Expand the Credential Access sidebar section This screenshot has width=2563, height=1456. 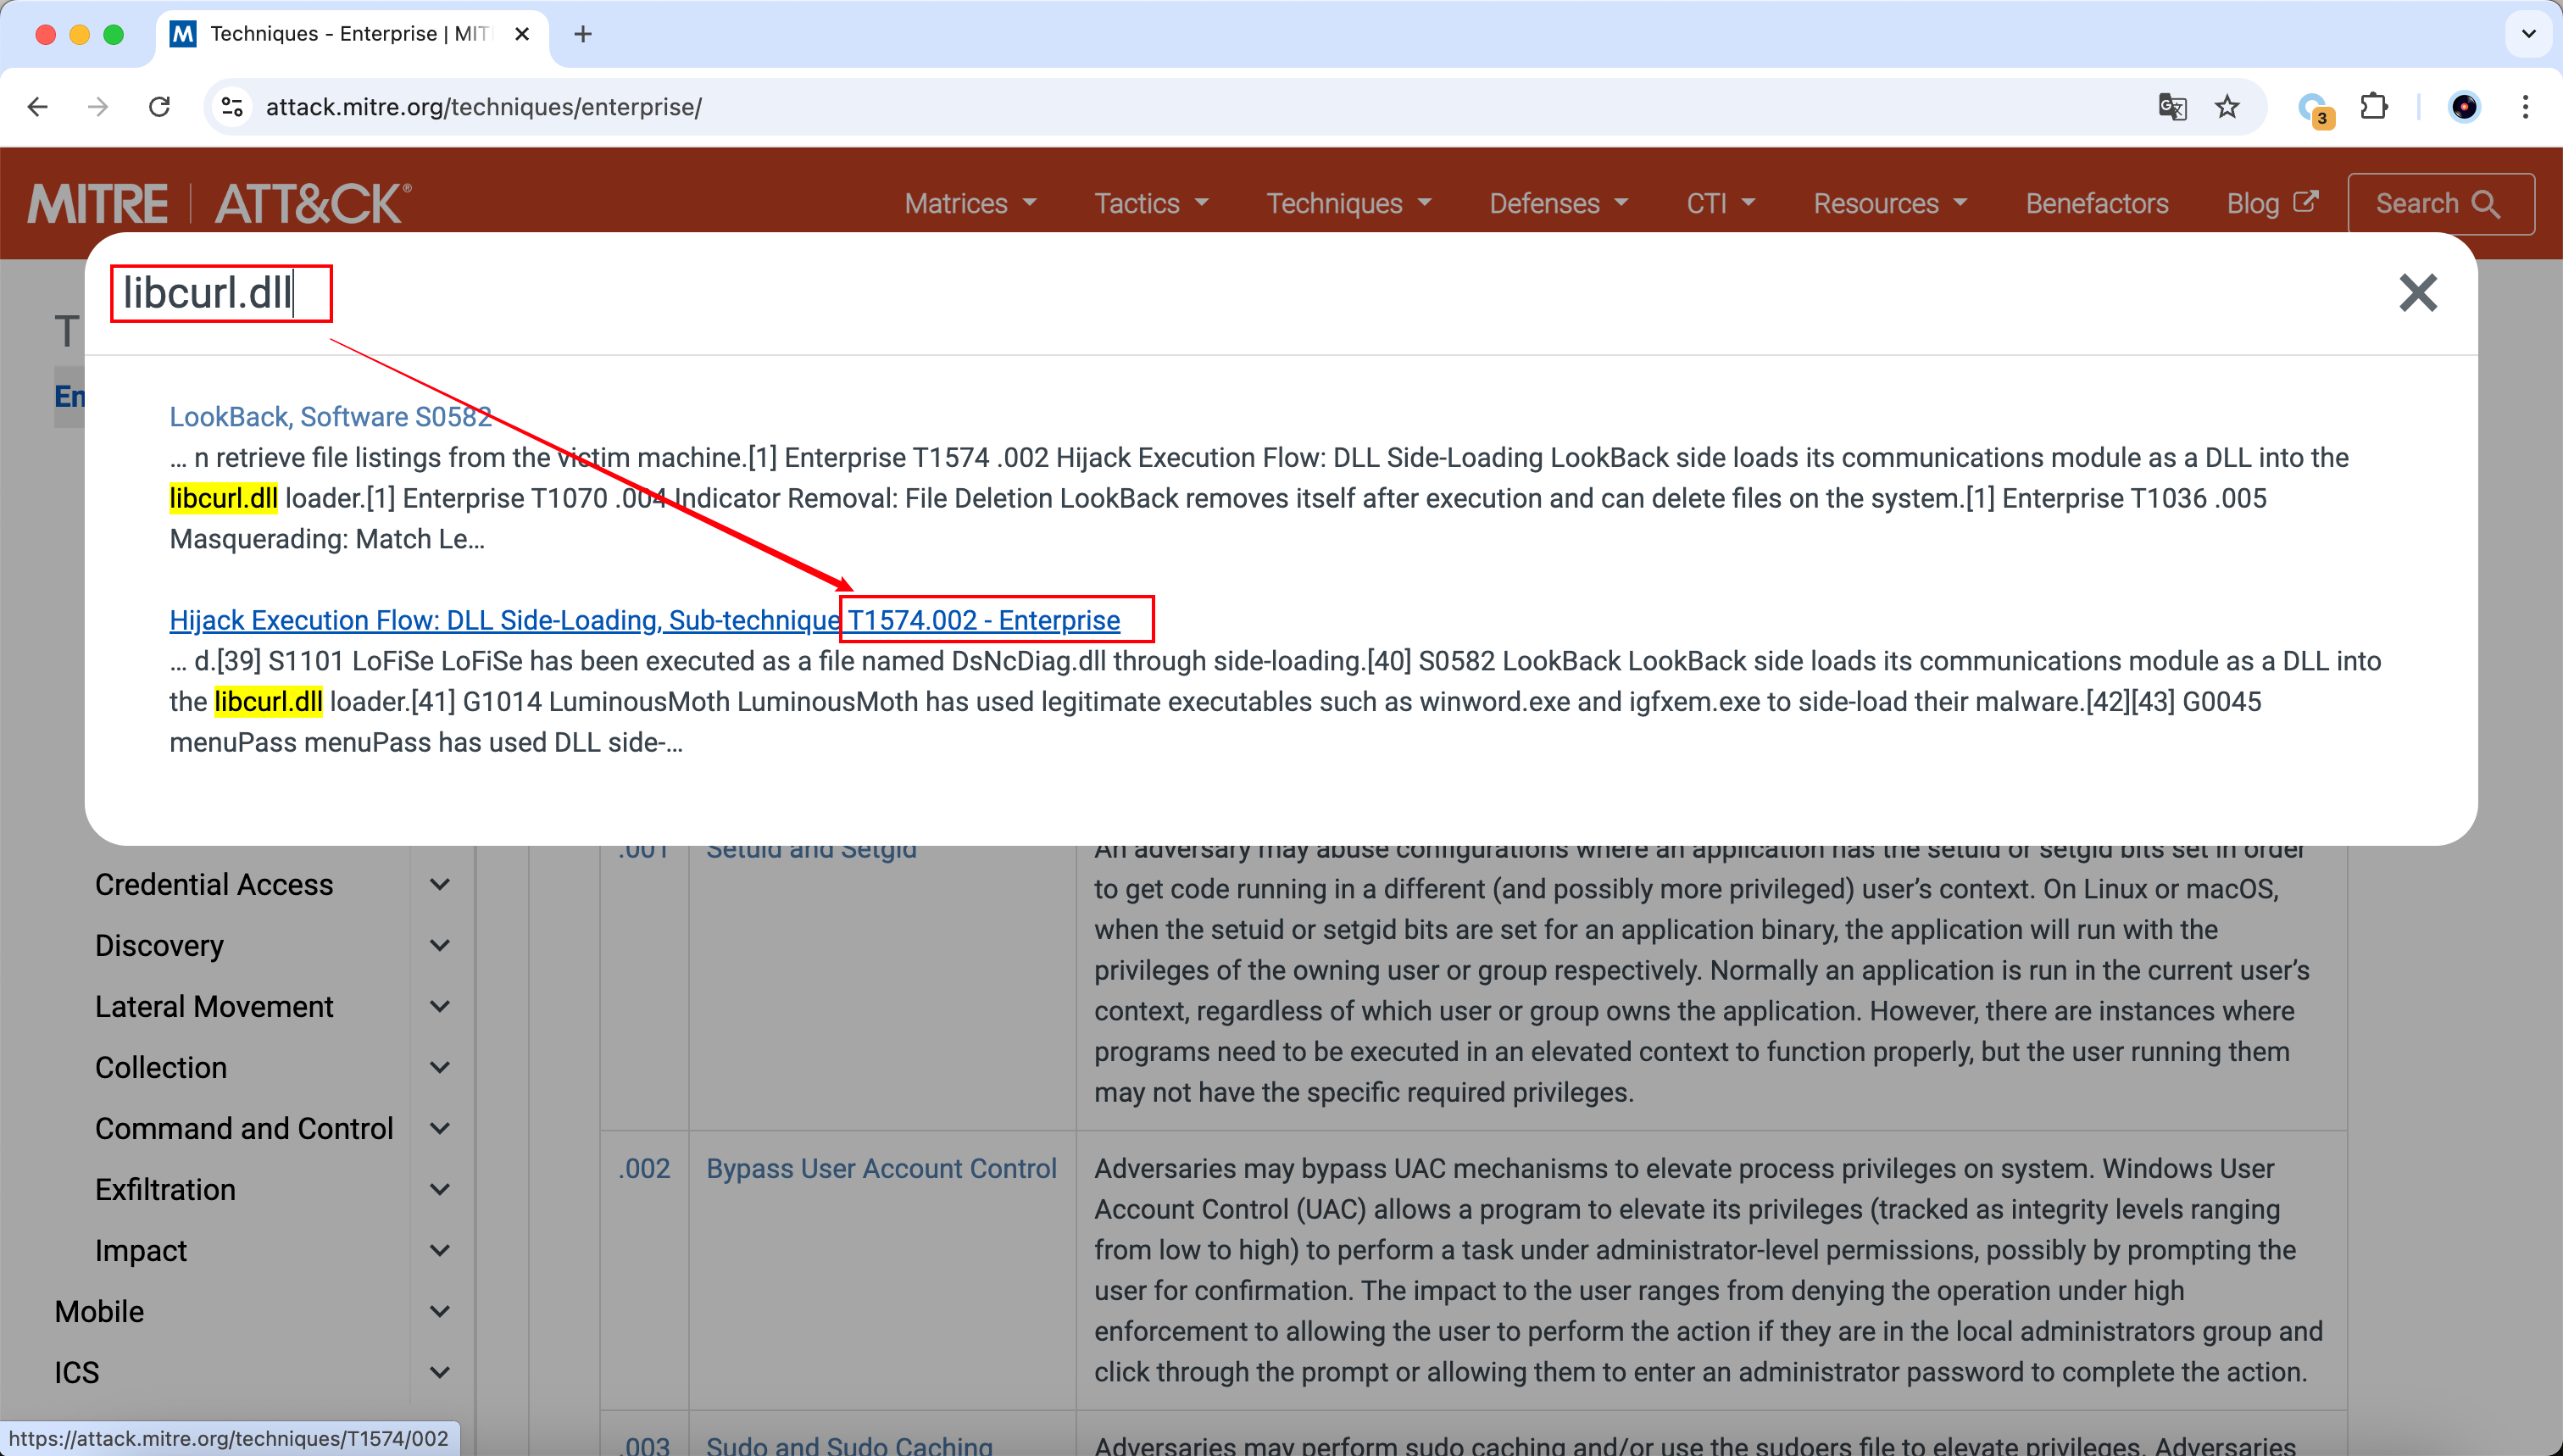[439, 884]
